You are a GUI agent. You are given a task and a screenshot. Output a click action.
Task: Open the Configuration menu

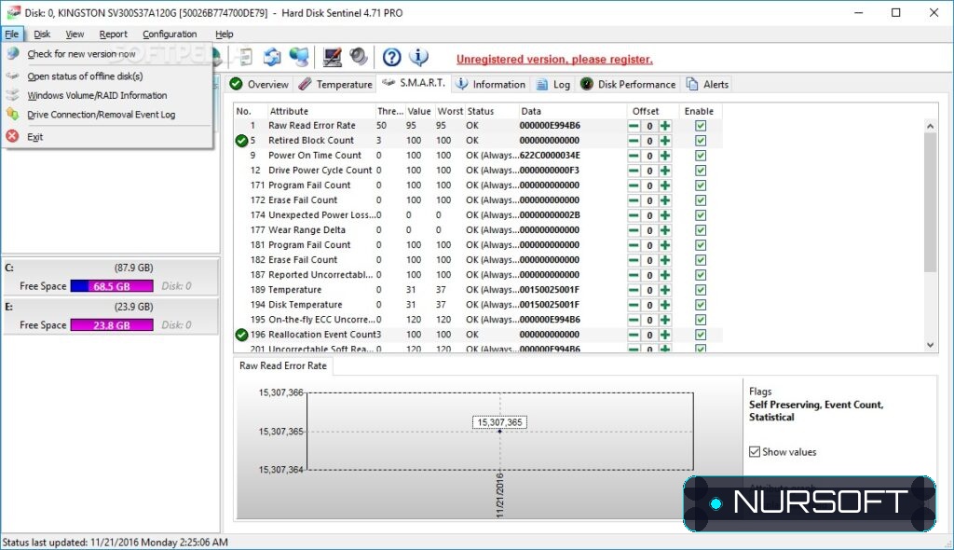(170, 34)
